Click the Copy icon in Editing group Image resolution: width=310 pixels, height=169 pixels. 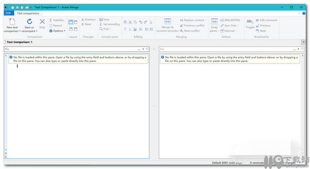tap(135, 22)
